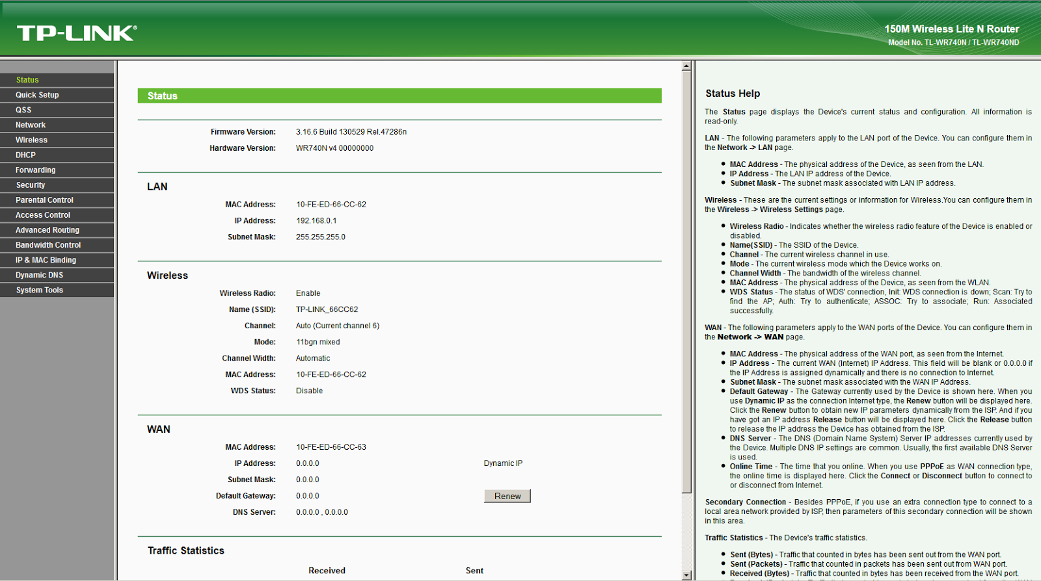Click the Channel Width value Automatic
The height and width of the screenshot is (581, 1041).
[x=313, y=358]
